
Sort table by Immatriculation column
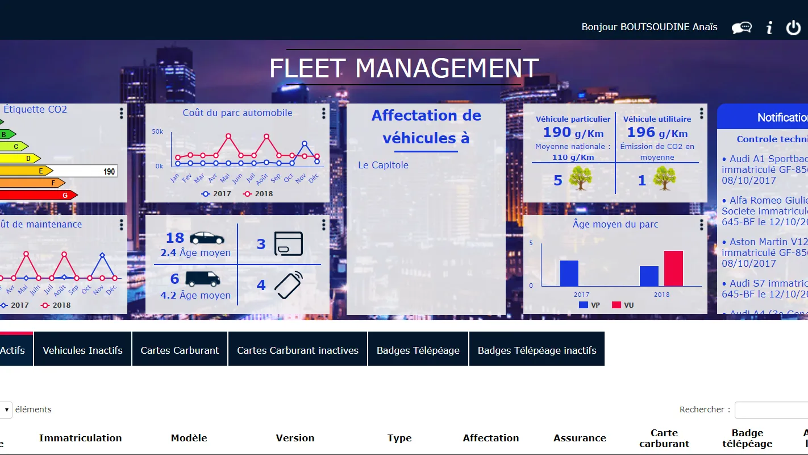point(81,438)
